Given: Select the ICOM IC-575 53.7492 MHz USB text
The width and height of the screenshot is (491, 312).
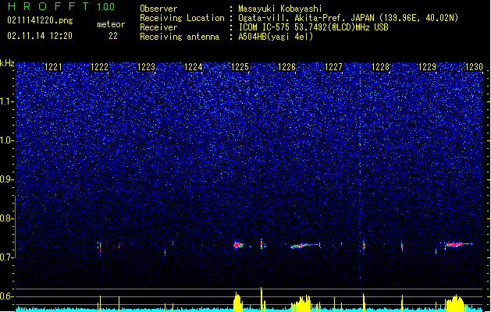Looking at the screenshot, I should tap(314, 27).
